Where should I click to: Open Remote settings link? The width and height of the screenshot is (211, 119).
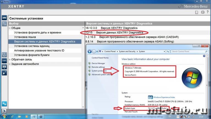(98, 67)
